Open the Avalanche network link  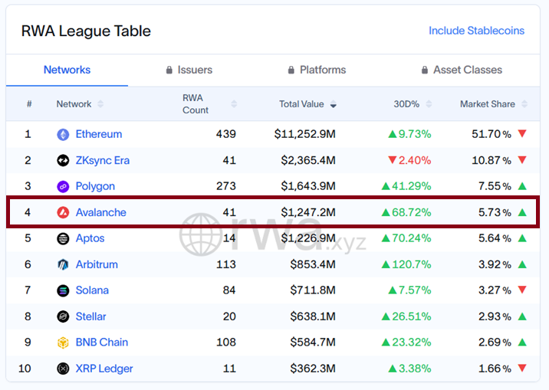(101, 212)
